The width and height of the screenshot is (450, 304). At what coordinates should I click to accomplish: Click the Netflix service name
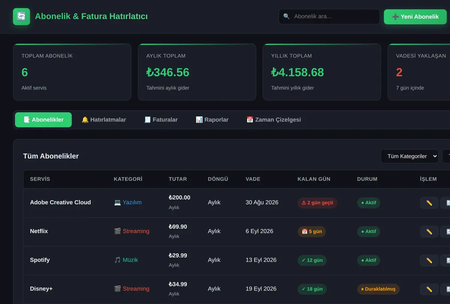(39, 231)
